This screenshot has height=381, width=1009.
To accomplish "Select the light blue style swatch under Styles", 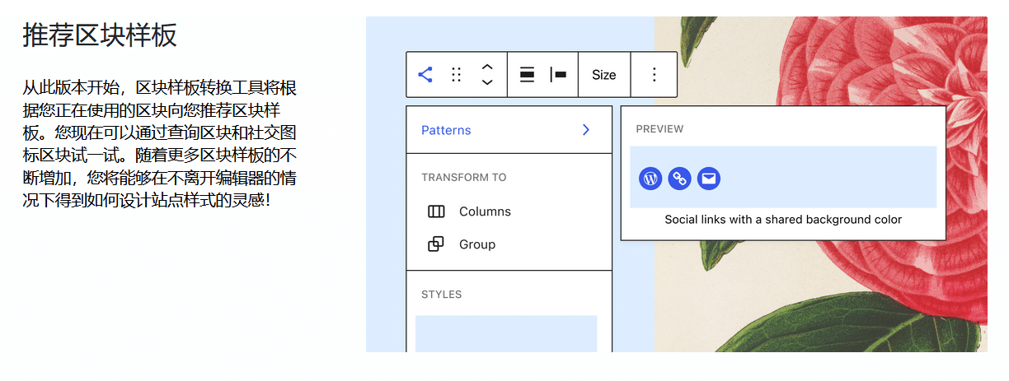I will click(506, 333).
